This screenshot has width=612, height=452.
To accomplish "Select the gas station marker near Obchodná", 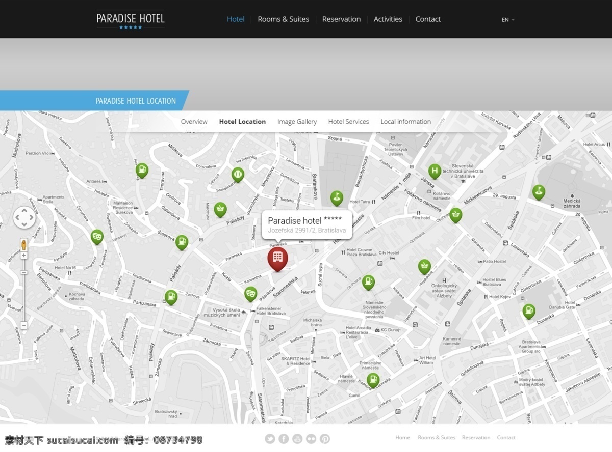I will tap(368, 282).
